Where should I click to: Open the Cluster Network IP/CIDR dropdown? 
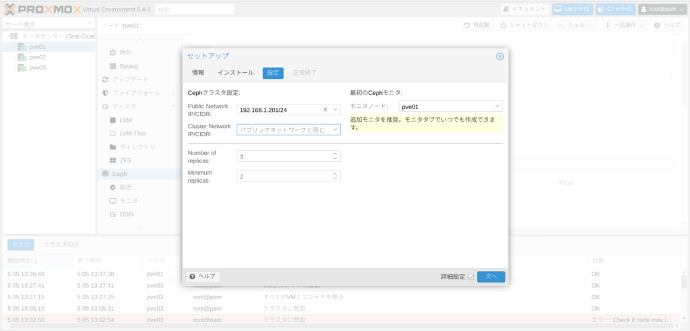[336, 129]
